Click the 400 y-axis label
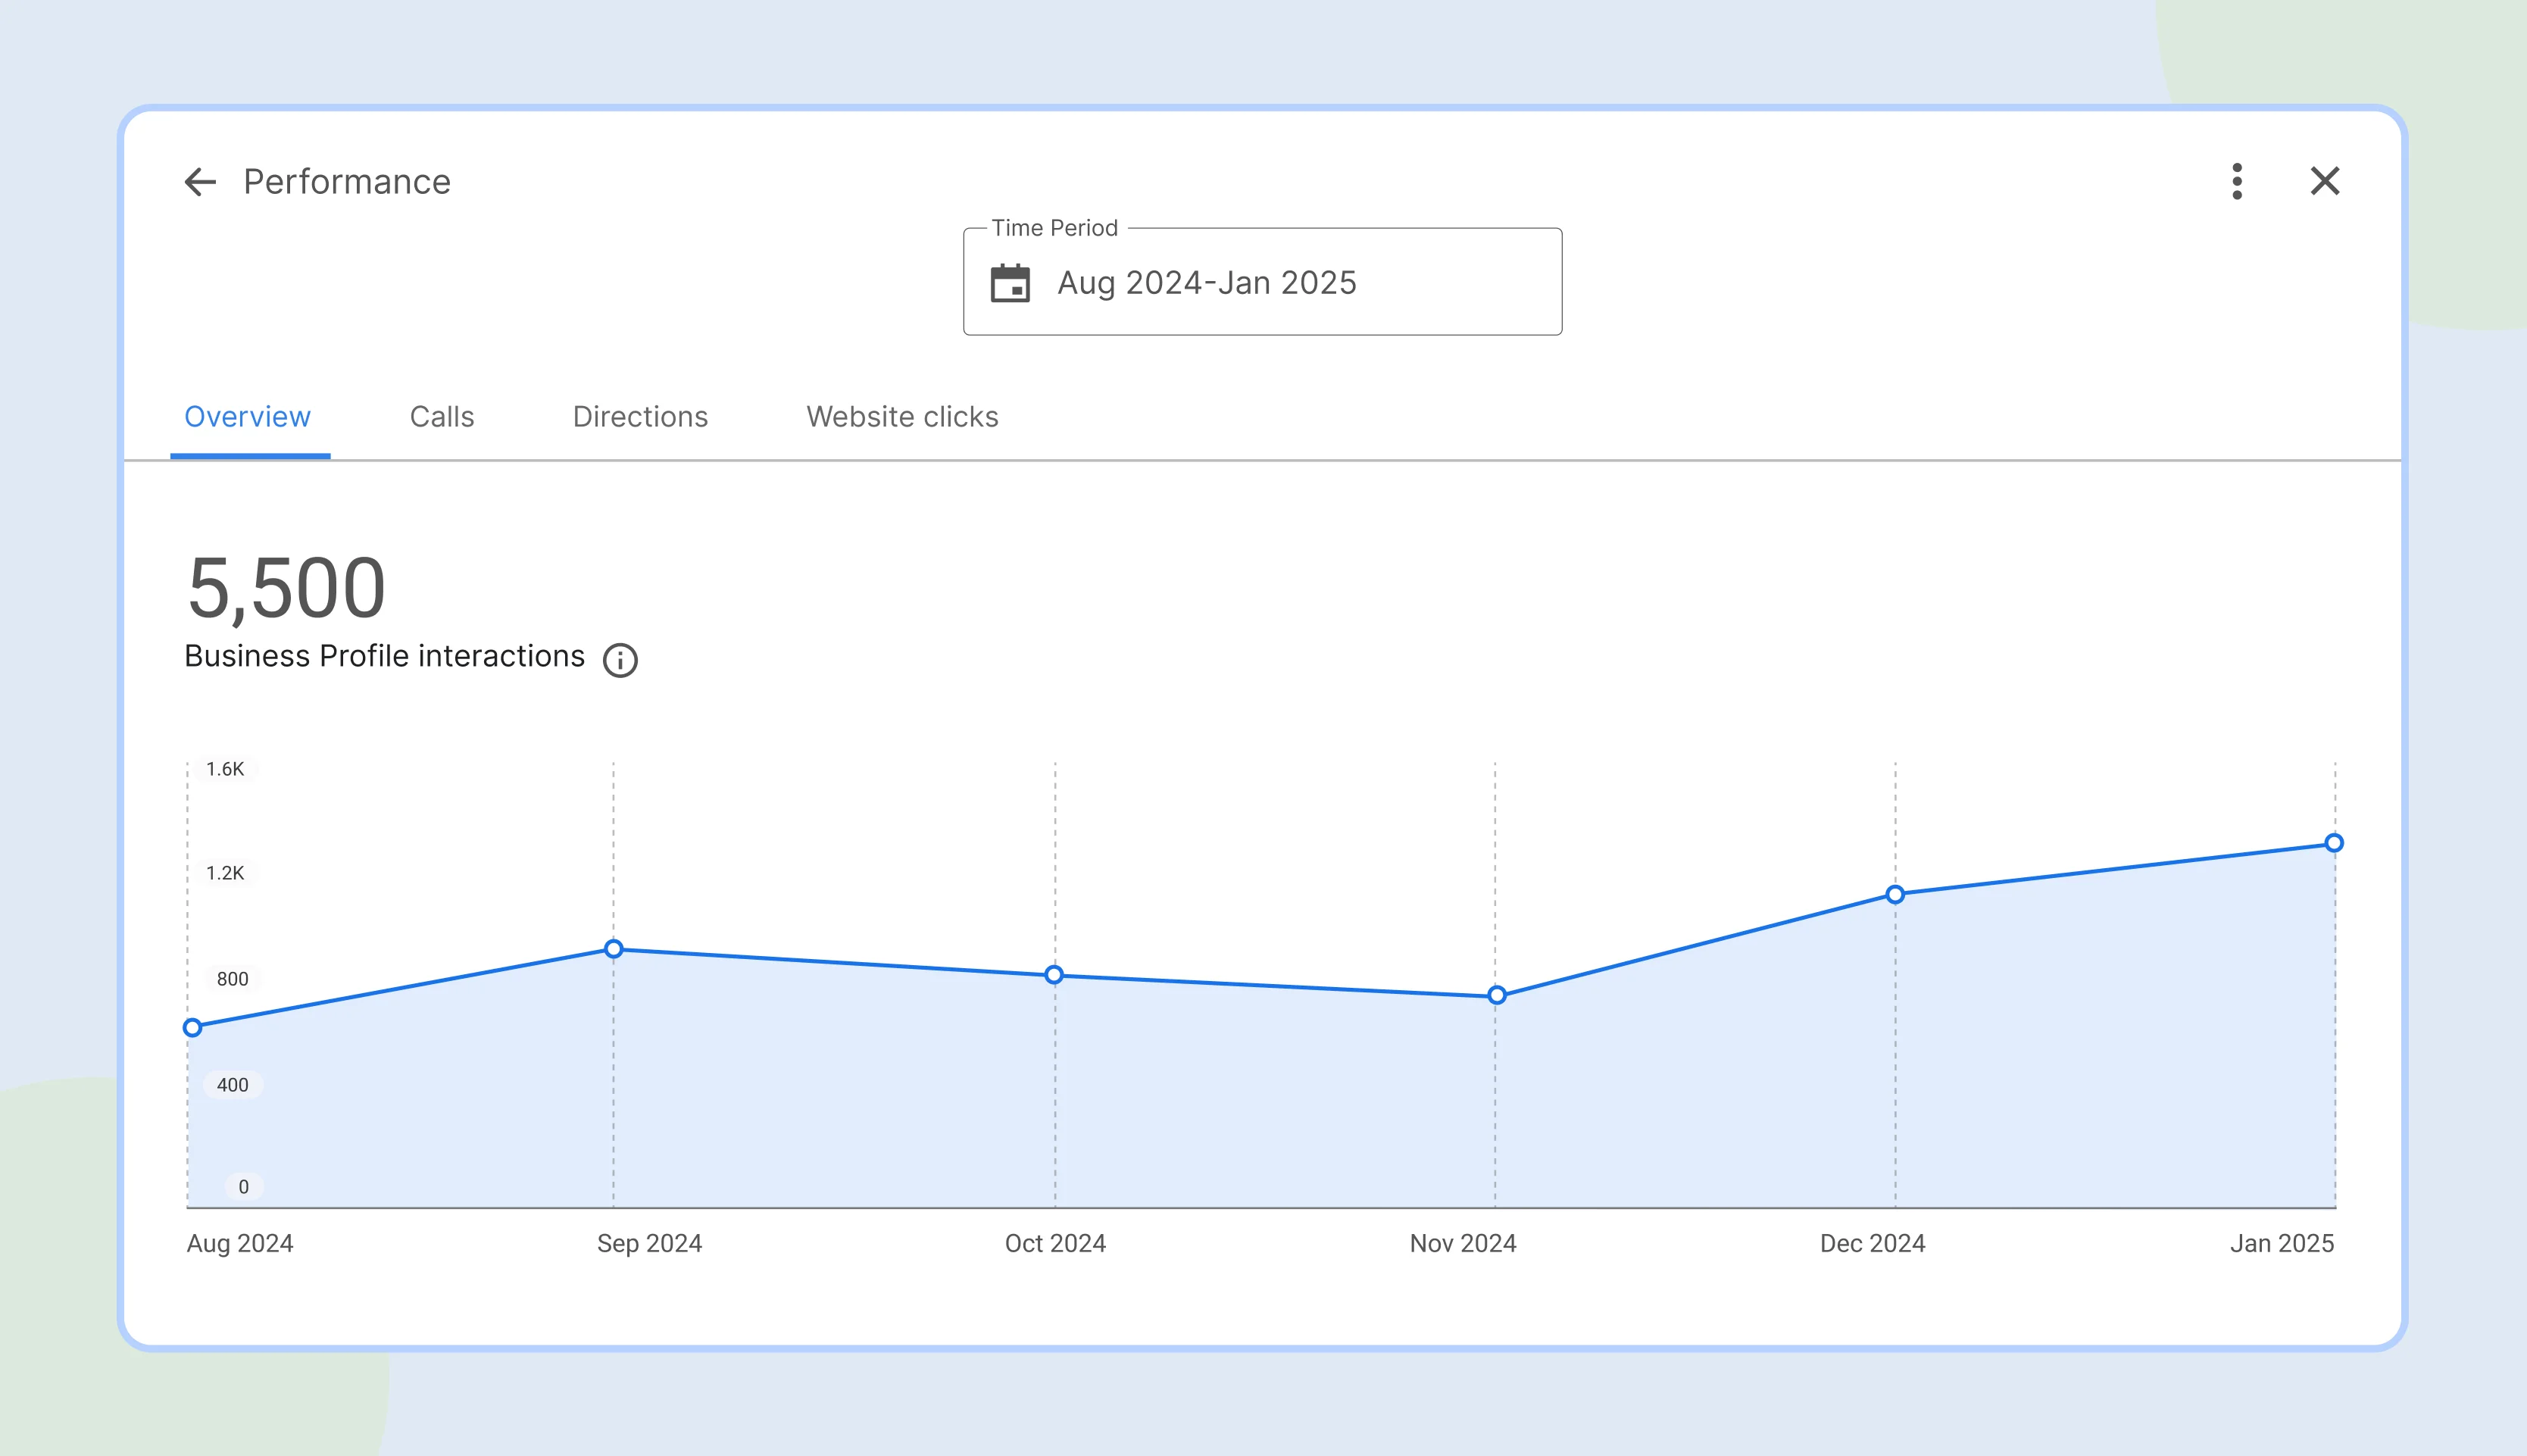 coord(233,1085)
